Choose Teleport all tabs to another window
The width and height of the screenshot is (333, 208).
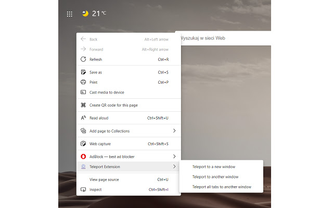coord(221,187)
